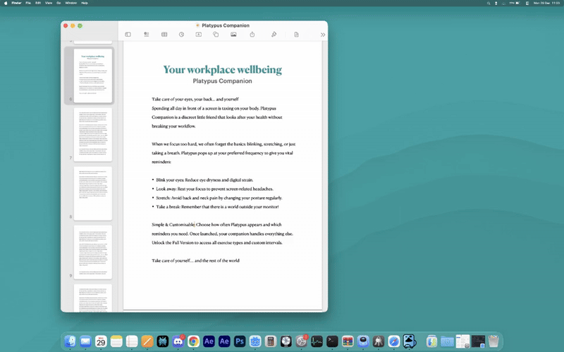Open the Go menu
This screenshot has width=564, height=352.
pyautogui.click(x=59, y=3)
